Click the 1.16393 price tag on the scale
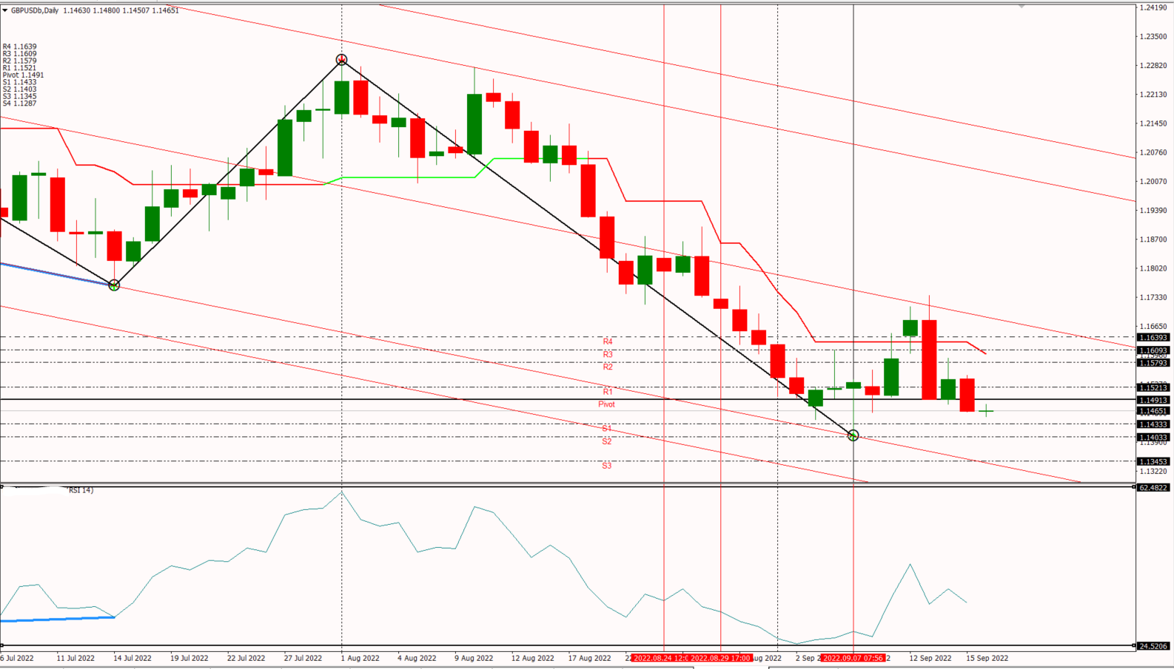 pyautogui.click(x=1153, y=338)
